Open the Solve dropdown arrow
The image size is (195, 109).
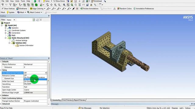coord(51,1)
